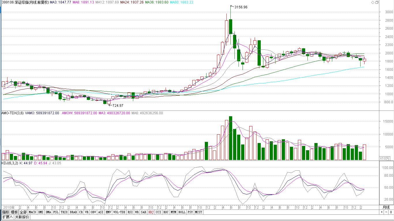The width and height of the screenshot is (394, 221).
Task: Open the 月线 period selector
Action: tap(386, 207)
